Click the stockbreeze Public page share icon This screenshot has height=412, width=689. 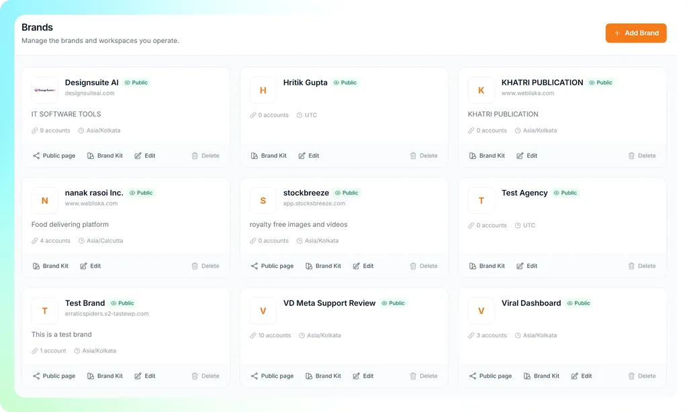pos(255,266)
